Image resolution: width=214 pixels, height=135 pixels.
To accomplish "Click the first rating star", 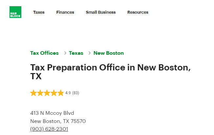I will point(33,93).
